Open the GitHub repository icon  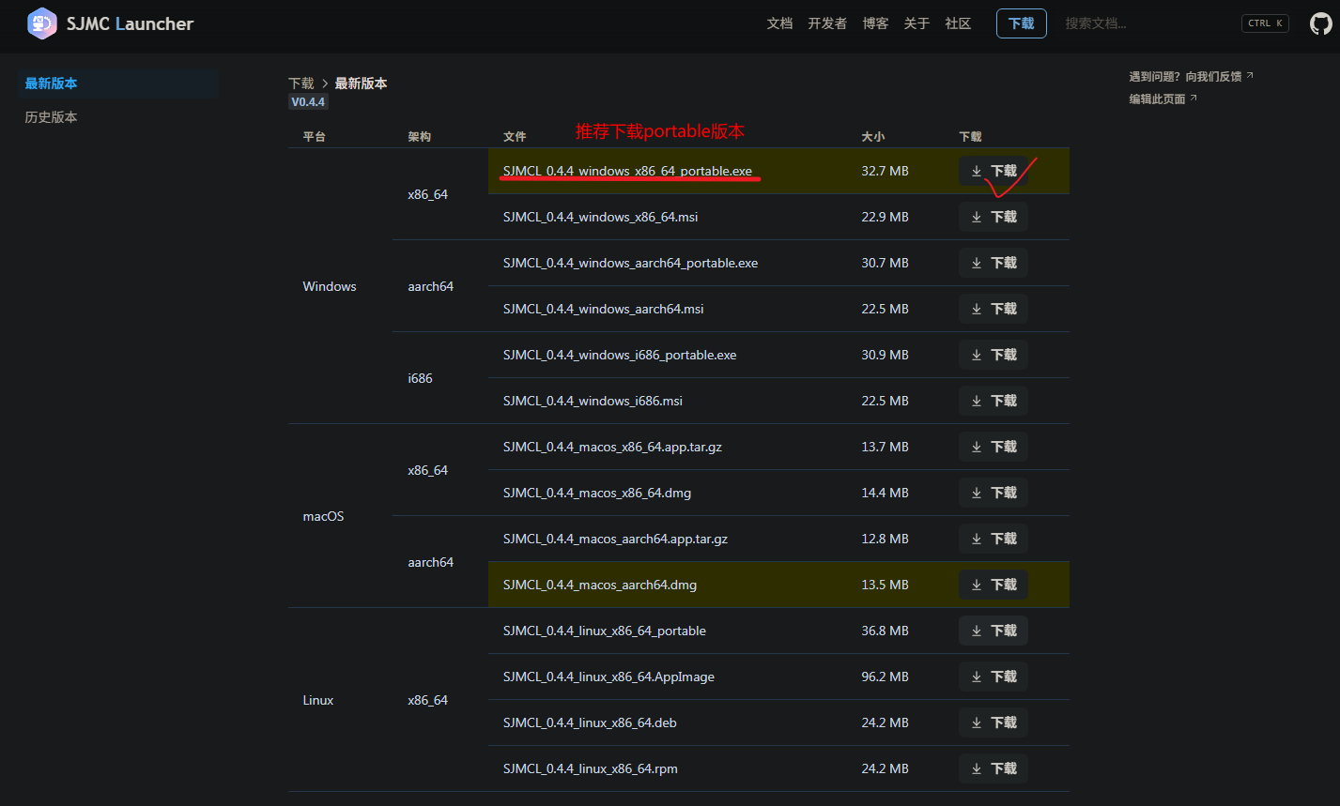coord(1320,23)
